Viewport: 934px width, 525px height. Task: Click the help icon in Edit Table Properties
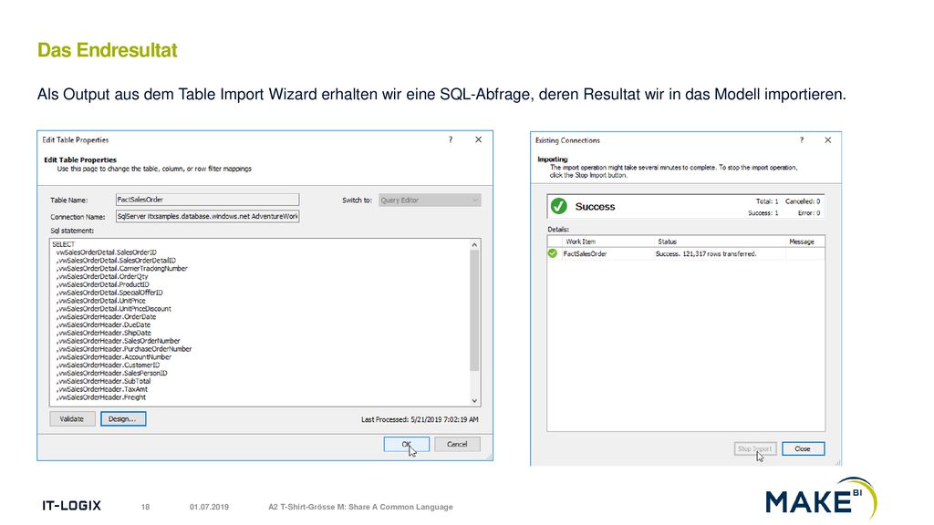click(x=451, y=139)
